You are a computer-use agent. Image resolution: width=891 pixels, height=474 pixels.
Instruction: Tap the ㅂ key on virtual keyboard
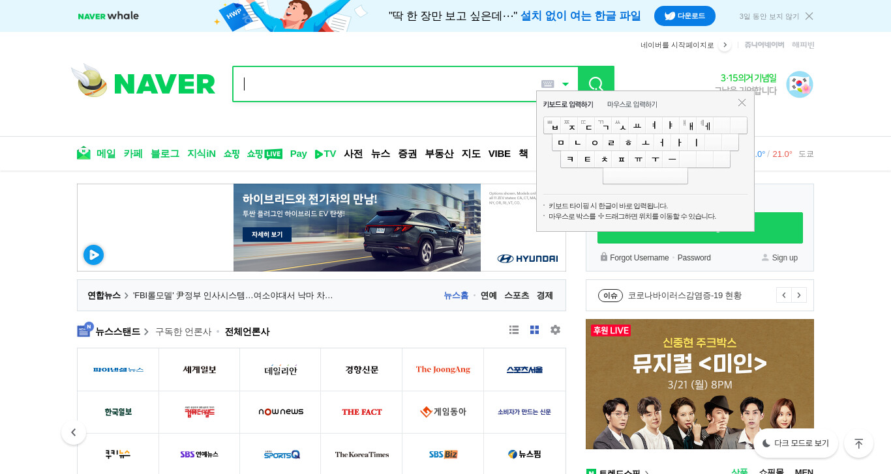(552, 126)
